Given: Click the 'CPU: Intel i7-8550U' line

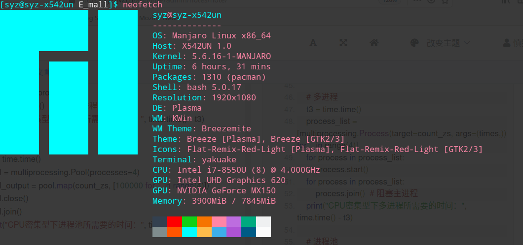Looking at the screenshot, I should [236, 170].
